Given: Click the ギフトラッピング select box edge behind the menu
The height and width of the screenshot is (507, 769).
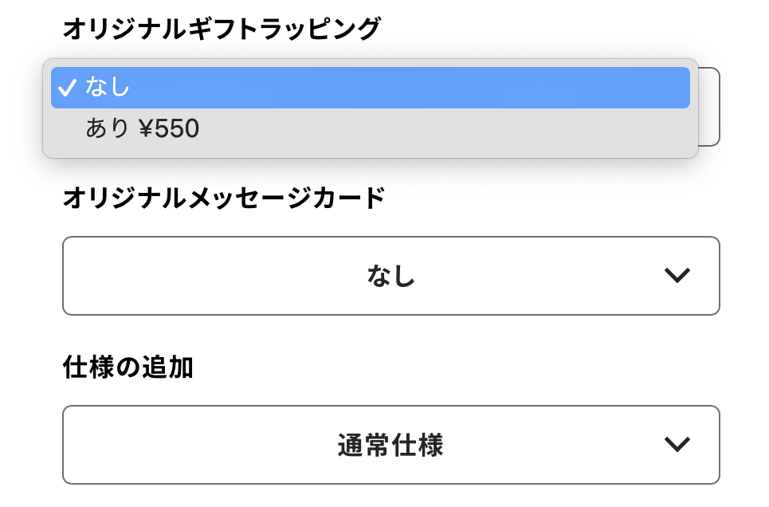Looking at the screenshot, I should [x=710, y=107].
